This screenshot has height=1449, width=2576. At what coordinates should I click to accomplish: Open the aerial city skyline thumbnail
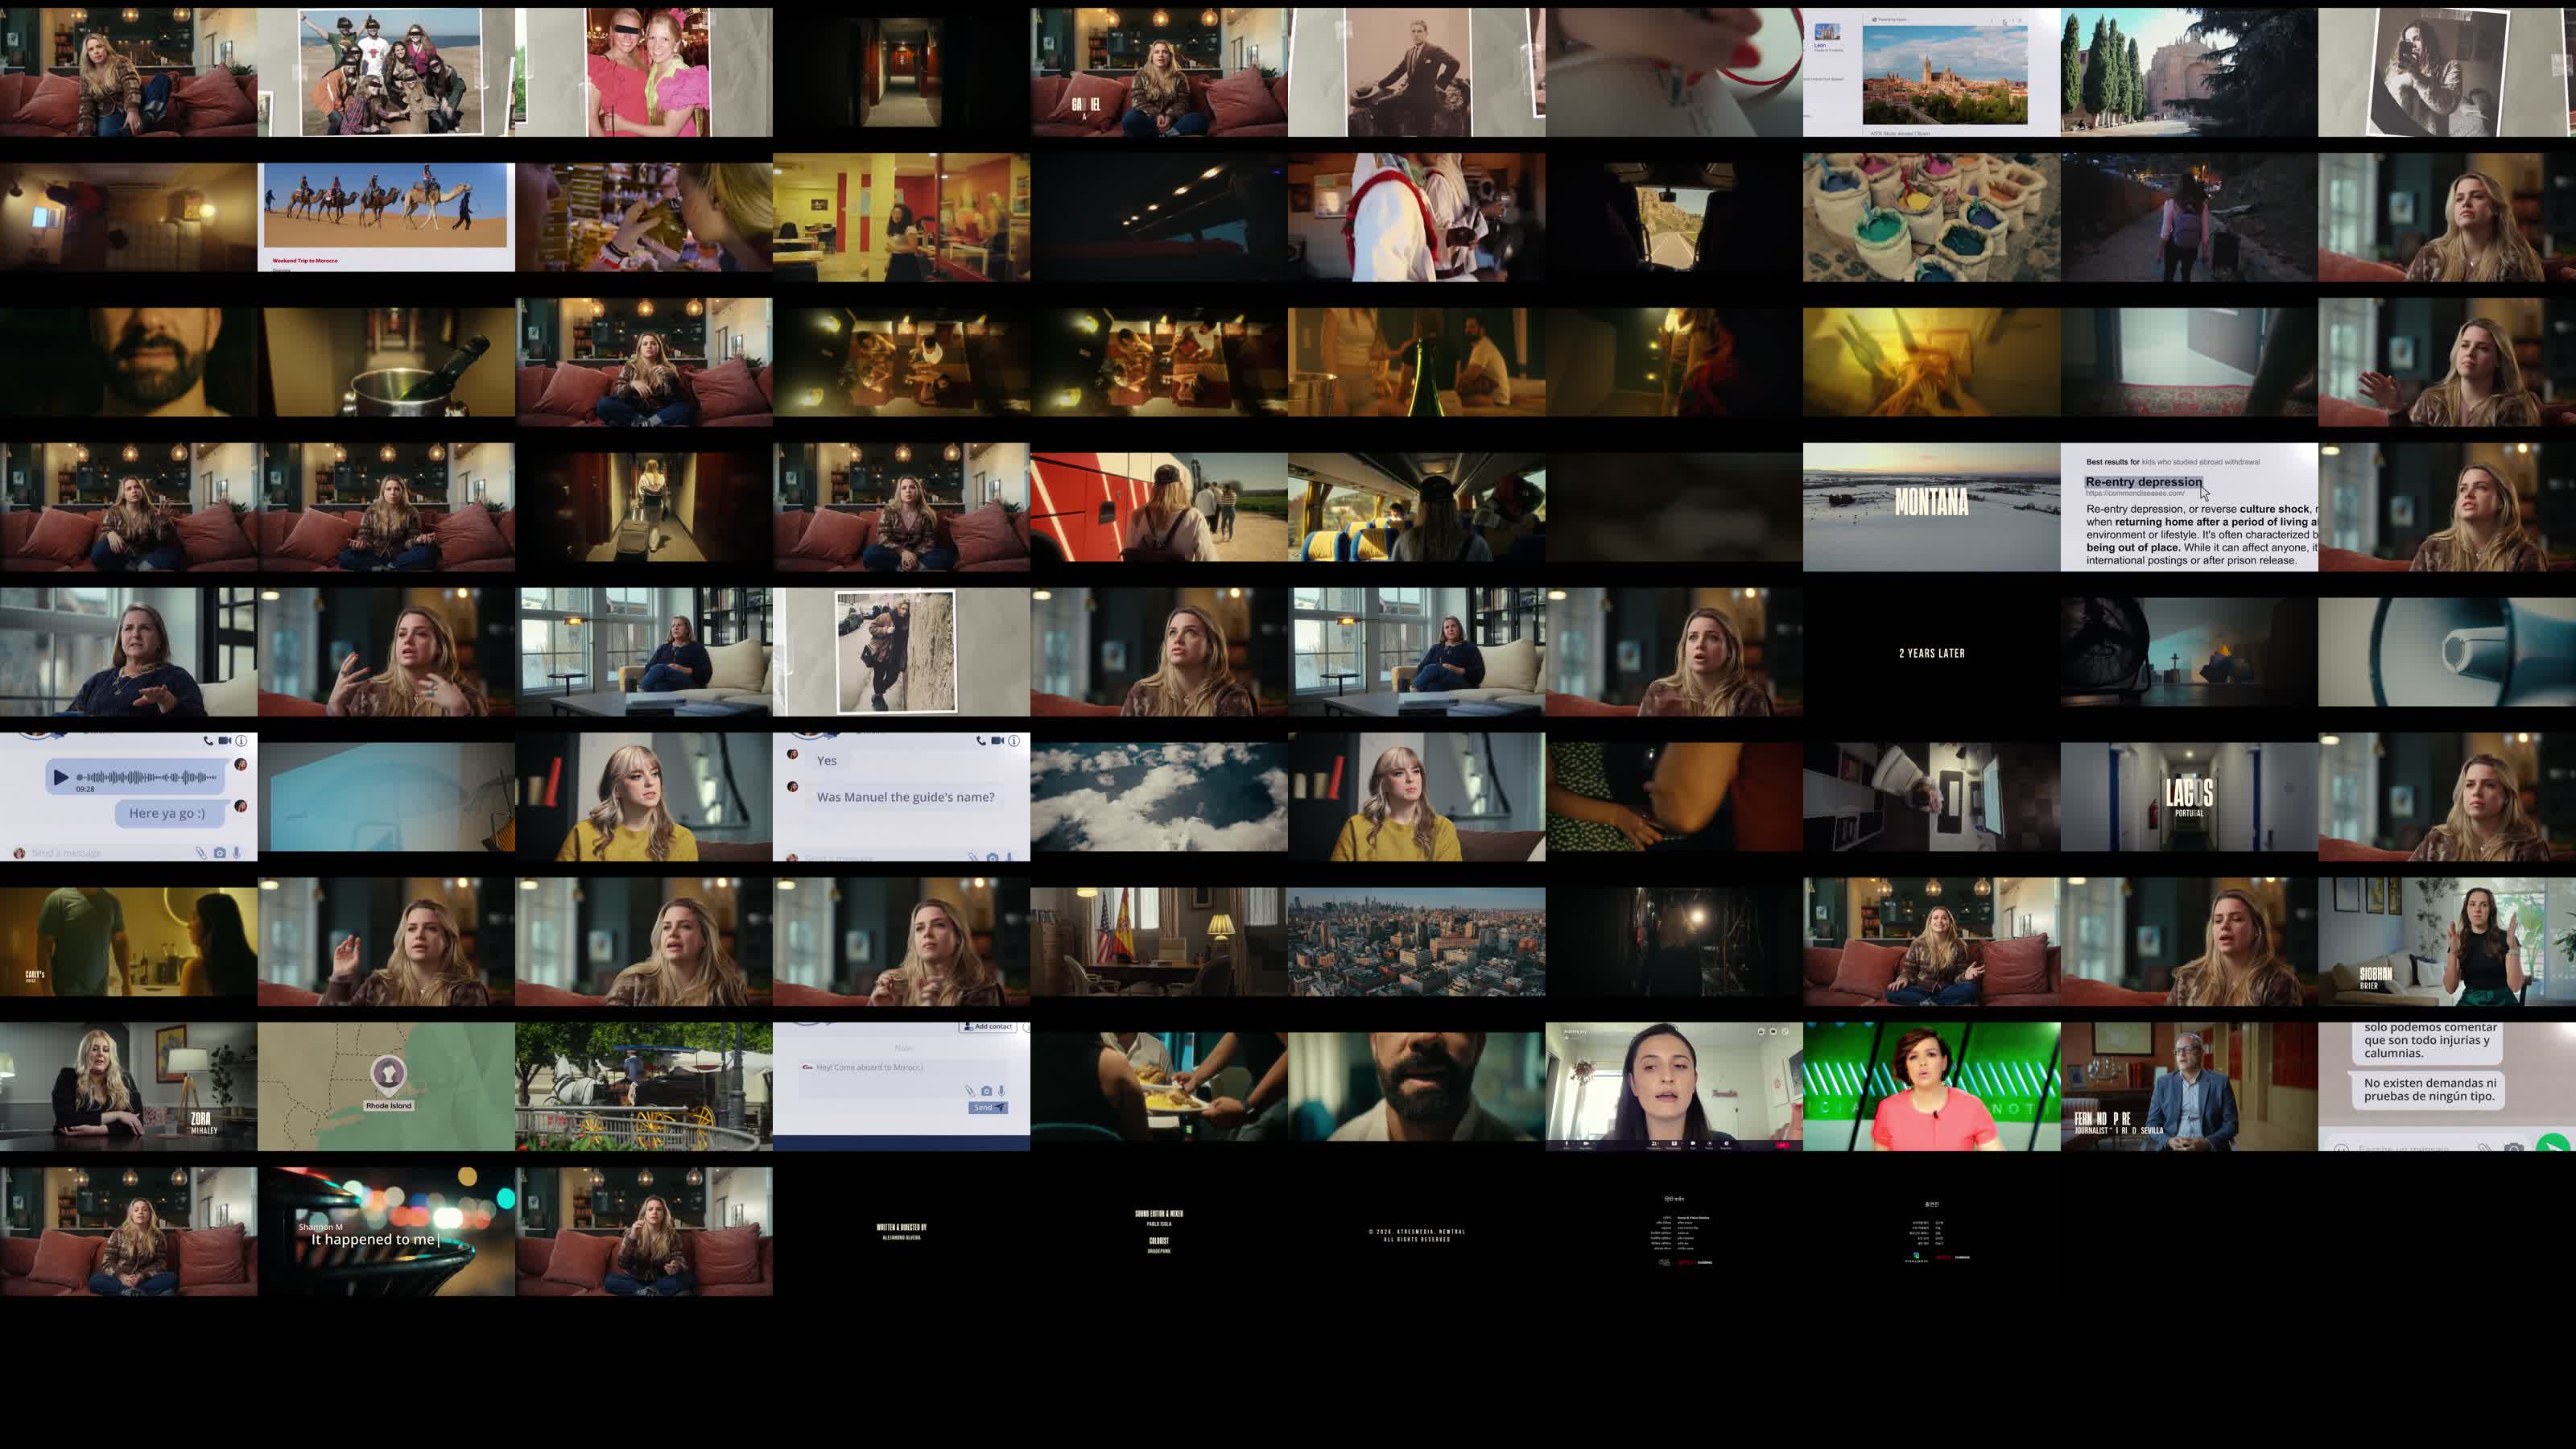(x=1416, y=942)
